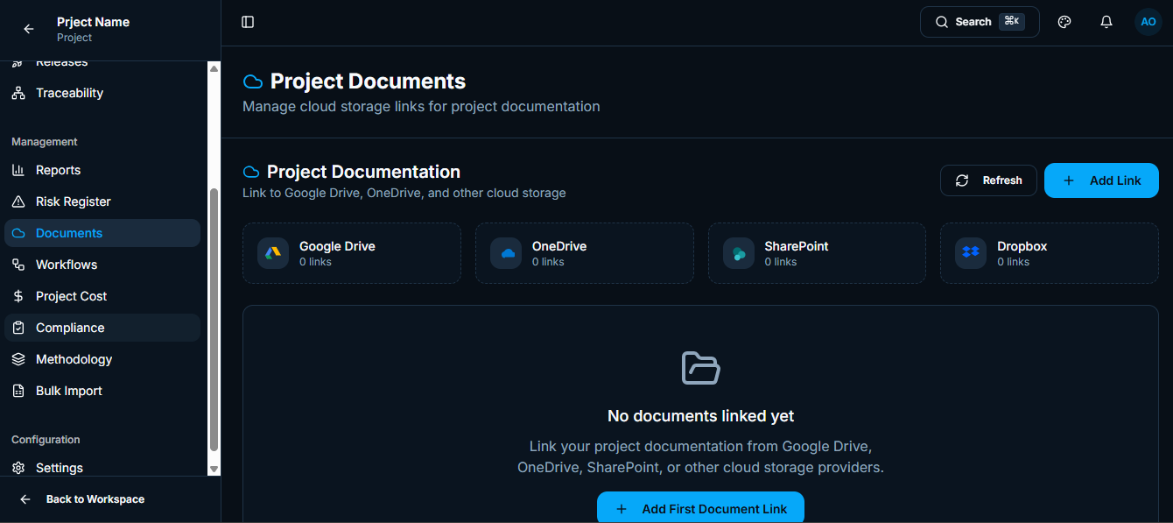Viewport: 1173px width, 523px height.
Task: Navigate to Project Cost
Action: coord(102,296)
